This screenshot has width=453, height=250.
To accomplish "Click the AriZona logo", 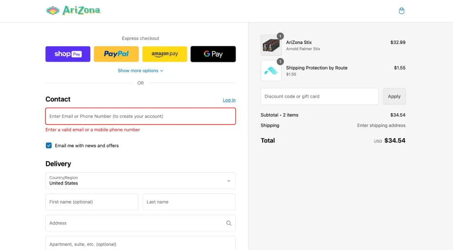I will coord(73,10).
